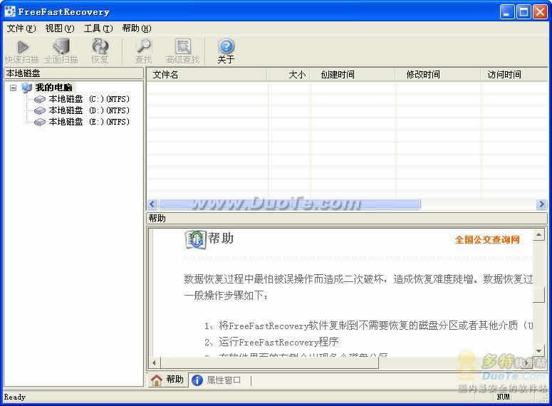Click the NUM status bar indicator
The height and width of the screenshot is (406, 552).
504,397
